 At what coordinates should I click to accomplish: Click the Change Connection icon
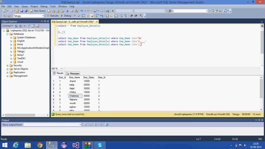[9, 16]
